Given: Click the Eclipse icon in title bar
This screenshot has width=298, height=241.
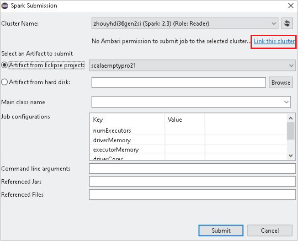Looking at the screenshot, I should click(6, 5).
